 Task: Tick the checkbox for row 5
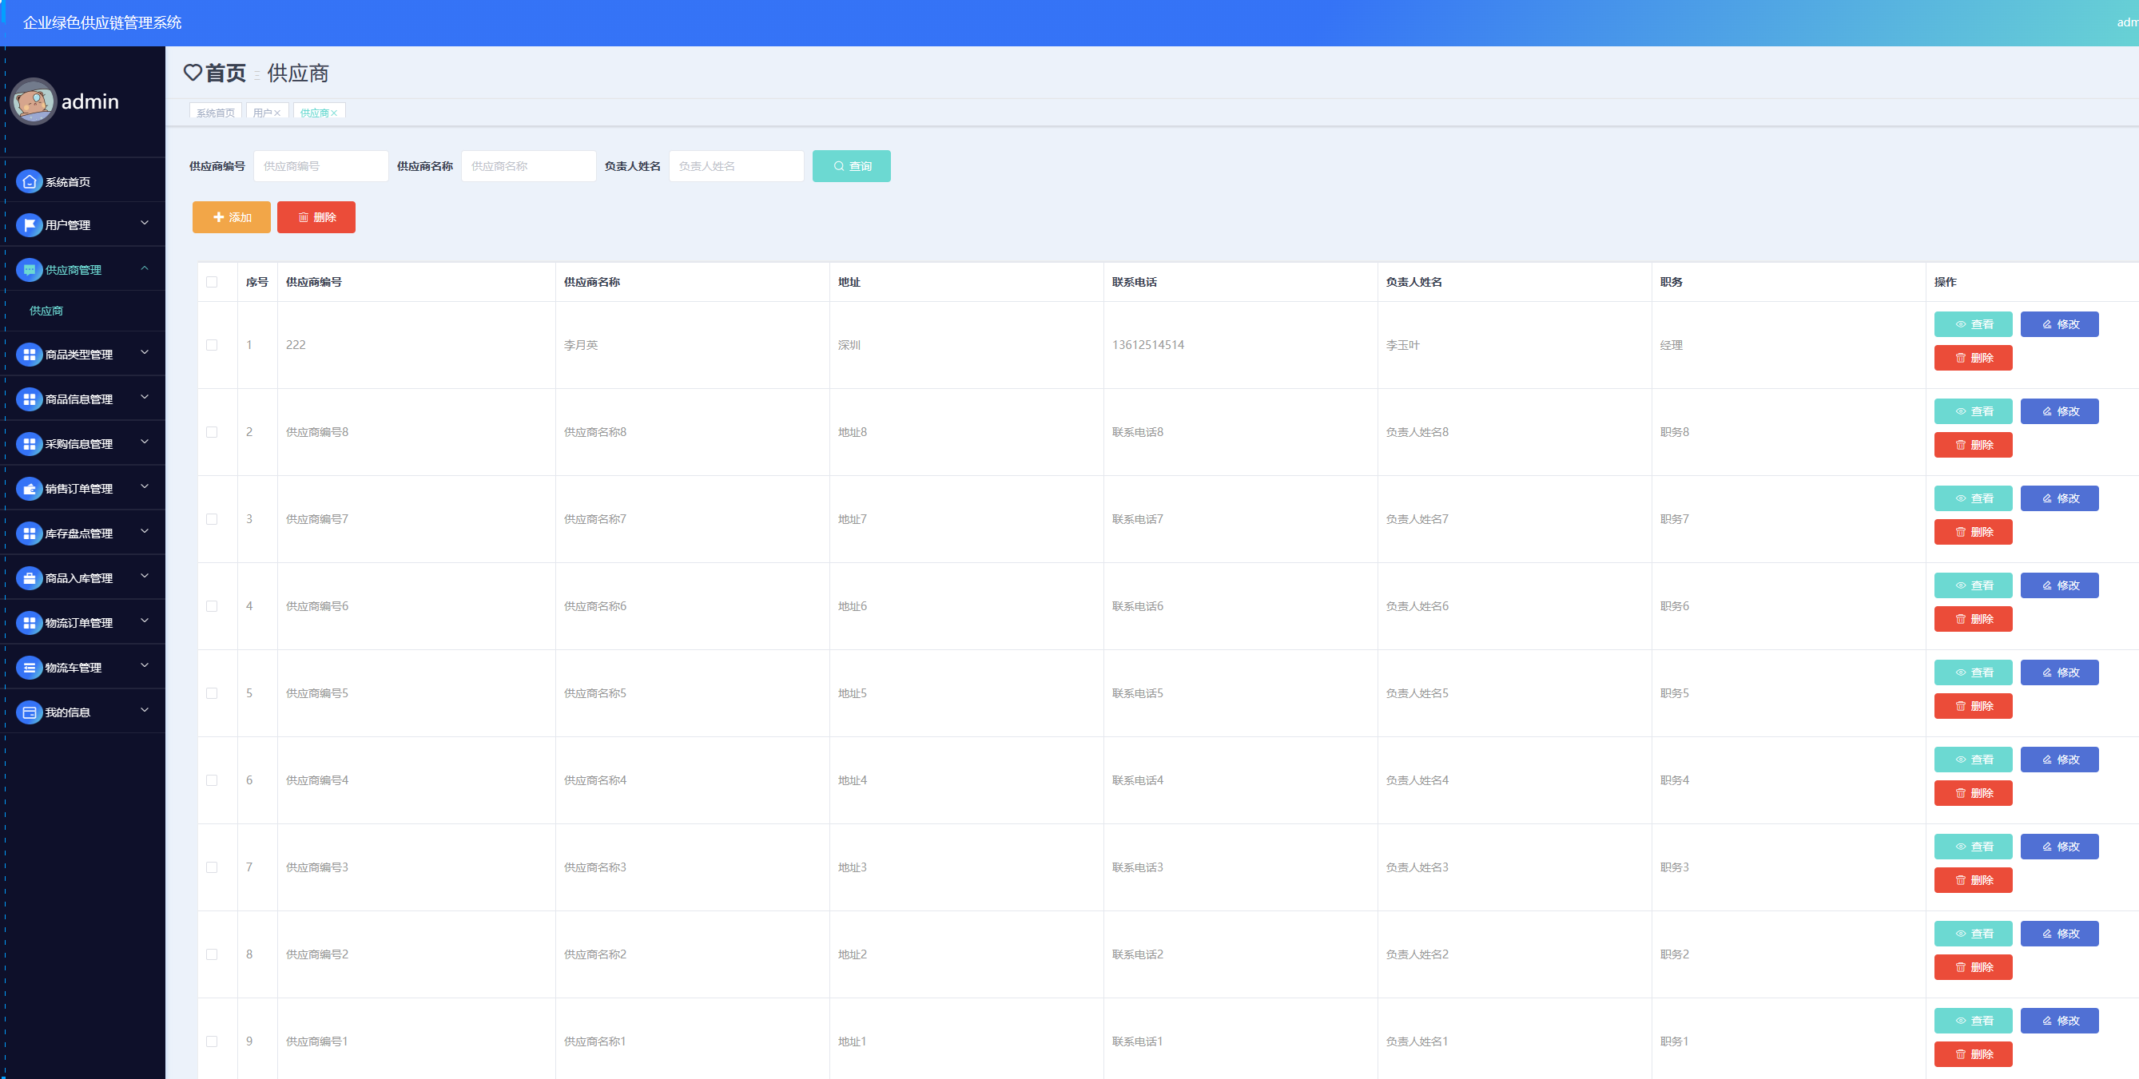pyautogui.click(x=212, y=693)
